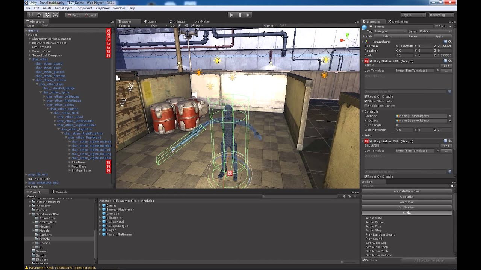Toggle the Static checkbox
Viewport: 481px width, 270px height.
[x=437, y=26]
